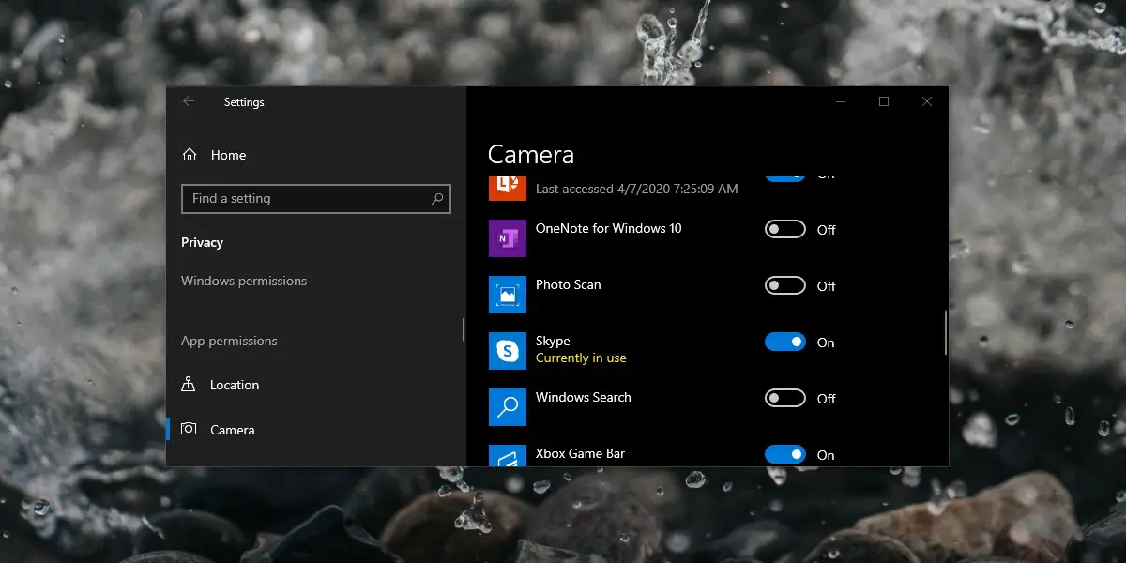Click the Xbox Game Bar app icon

pyautogui.click(x=508, y=456)
